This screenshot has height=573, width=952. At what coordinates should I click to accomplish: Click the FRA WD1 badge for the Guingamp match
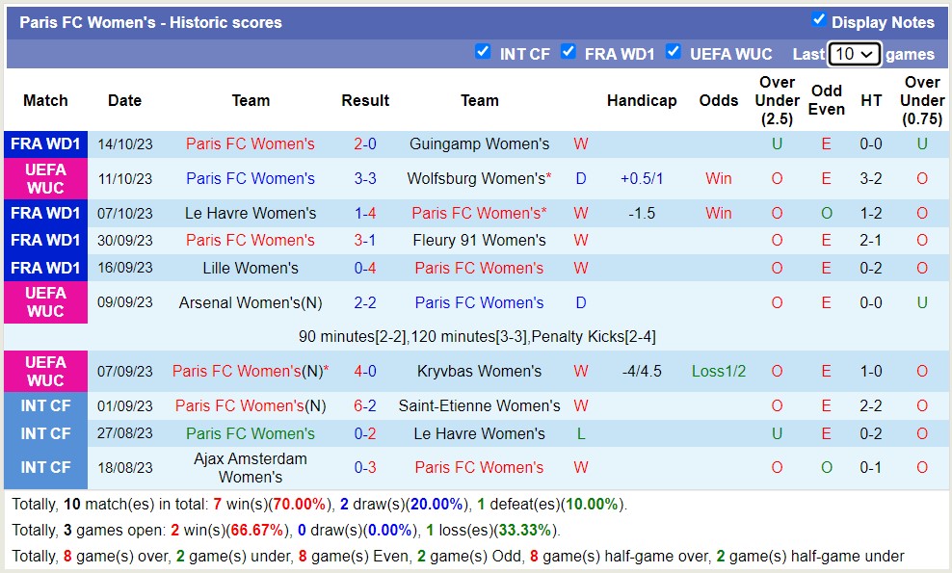[x=45, y=143]
